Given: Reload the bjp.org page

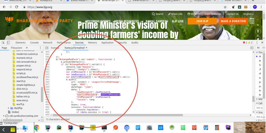Looking at the screenshot, I should pyautogui.click(x=17, y=7).
